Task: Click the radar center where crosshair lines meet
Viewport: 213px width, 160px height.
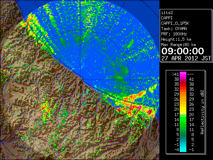Action: tap(80, 80)
